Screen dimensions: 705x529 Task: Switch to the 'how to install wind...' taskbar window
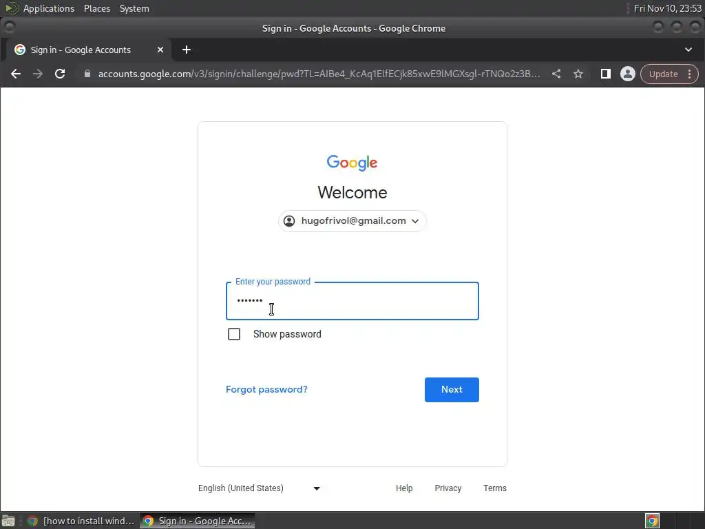[x=81, y=521]
